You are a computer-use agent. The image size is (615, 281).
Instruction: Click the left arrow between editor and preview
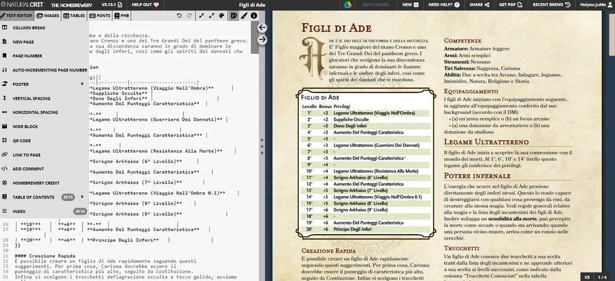pos(262,28)
